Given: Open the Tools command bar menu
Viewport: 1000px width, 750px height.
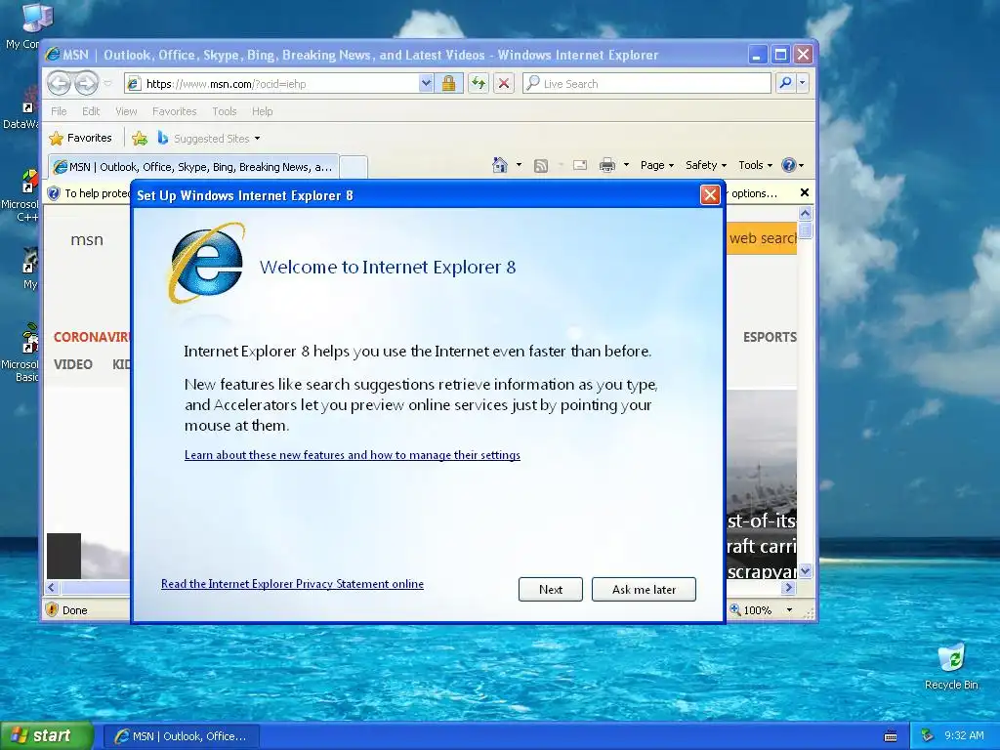Looking at the screenshot, I should tap(755, 165).
